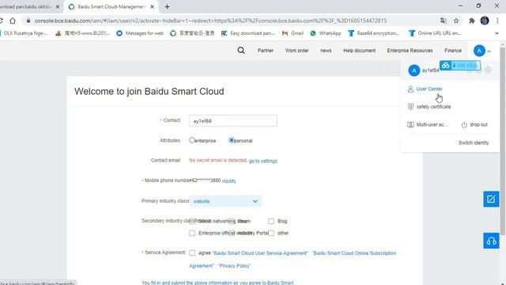This screenshot has height=285, width=506.
Task: Close the pan.baidu download tab
Action: [58, 6]
